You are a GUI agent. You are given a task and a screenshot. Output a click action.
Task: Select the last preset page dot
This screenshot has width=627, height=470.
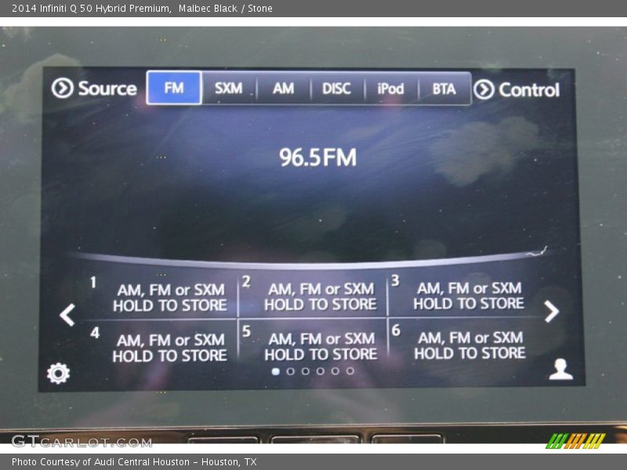click(x=350, y=371)
